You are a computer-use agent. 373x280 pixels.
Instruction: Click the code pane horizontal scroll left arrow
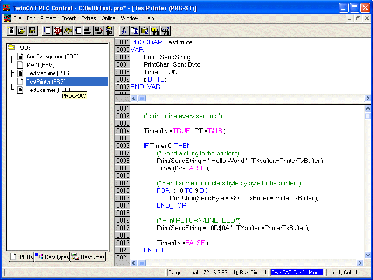click(x=134, y=263)
